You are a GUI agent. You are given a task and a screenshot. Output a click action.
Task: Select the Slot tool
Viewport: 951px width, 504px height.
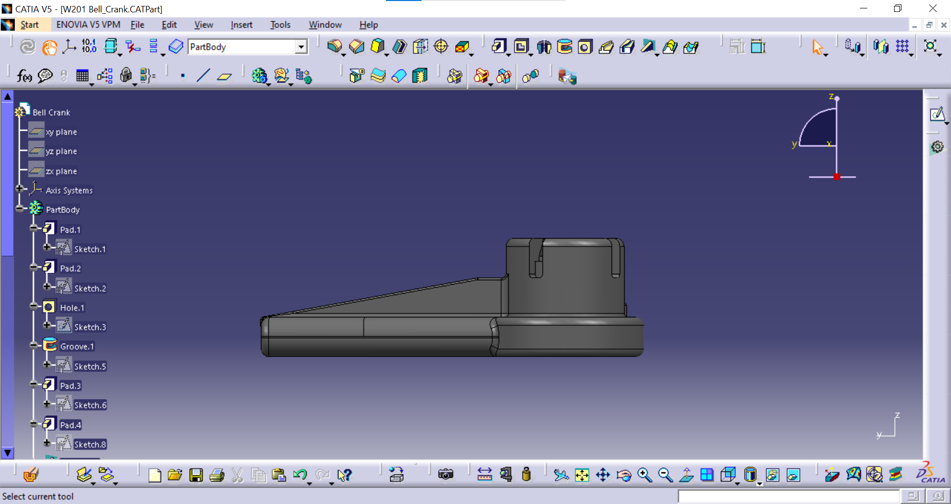(x=627, y=47)
